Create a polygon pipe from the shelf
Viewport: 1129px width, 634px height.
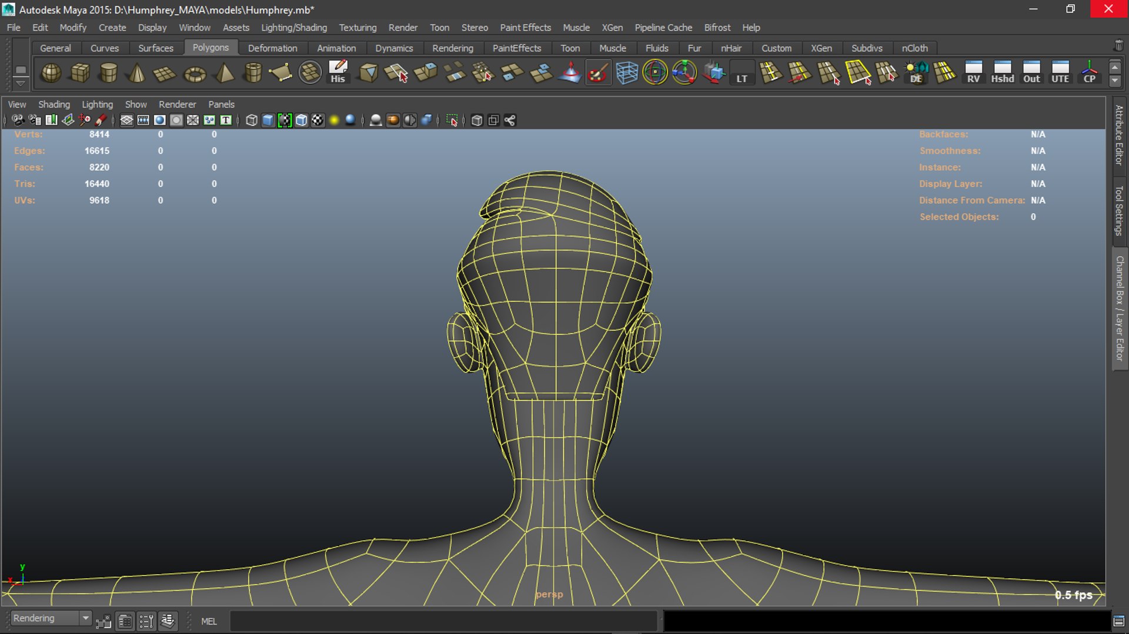click(x=253, y=73)
